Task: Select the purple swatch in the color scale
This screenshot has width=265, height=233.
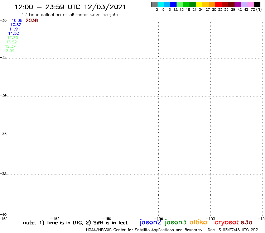Action: 238,4
